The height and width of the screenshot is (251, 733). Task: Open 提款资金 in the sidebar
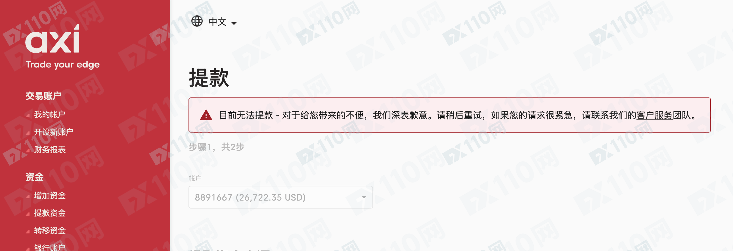50,213
